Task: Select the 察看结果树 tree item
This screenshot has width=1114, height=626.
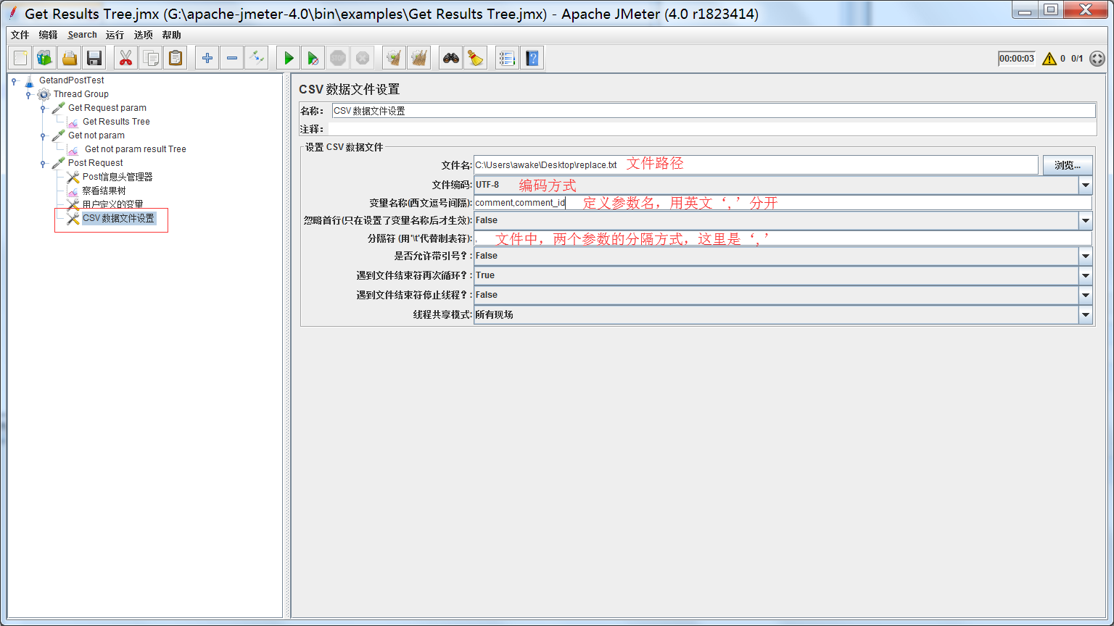Action: pos(104,191)
